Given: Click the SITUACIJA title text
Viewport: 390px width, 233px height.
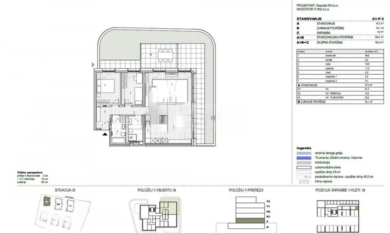Looking at the screenshot, I should (63, 190).
